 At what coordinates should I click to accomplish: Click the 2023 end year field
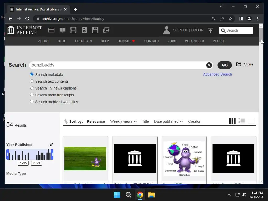[36, 163]
